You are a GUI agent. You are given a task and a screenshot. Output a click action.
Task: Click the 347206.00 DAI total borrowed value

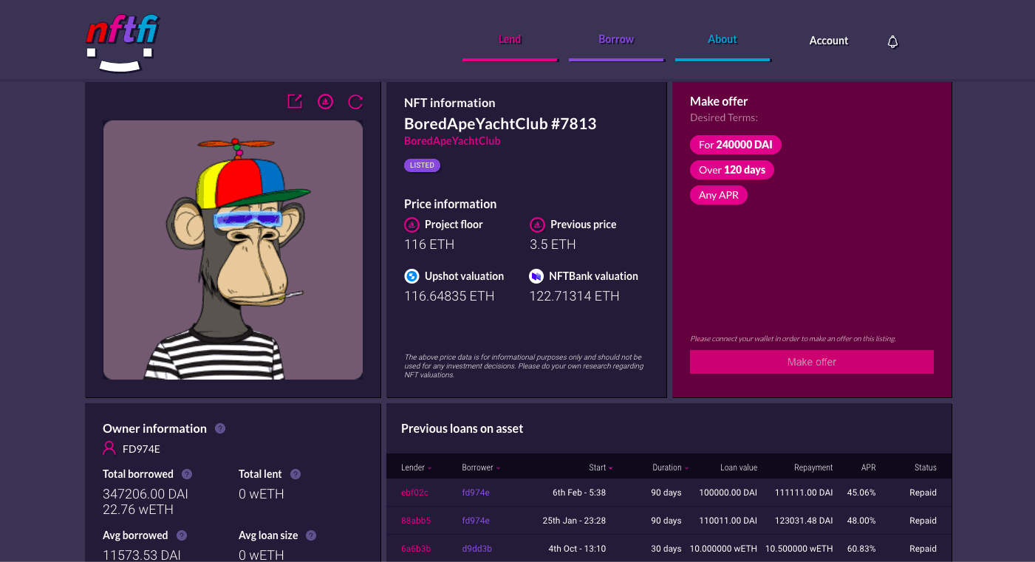[x=146, y=494]
